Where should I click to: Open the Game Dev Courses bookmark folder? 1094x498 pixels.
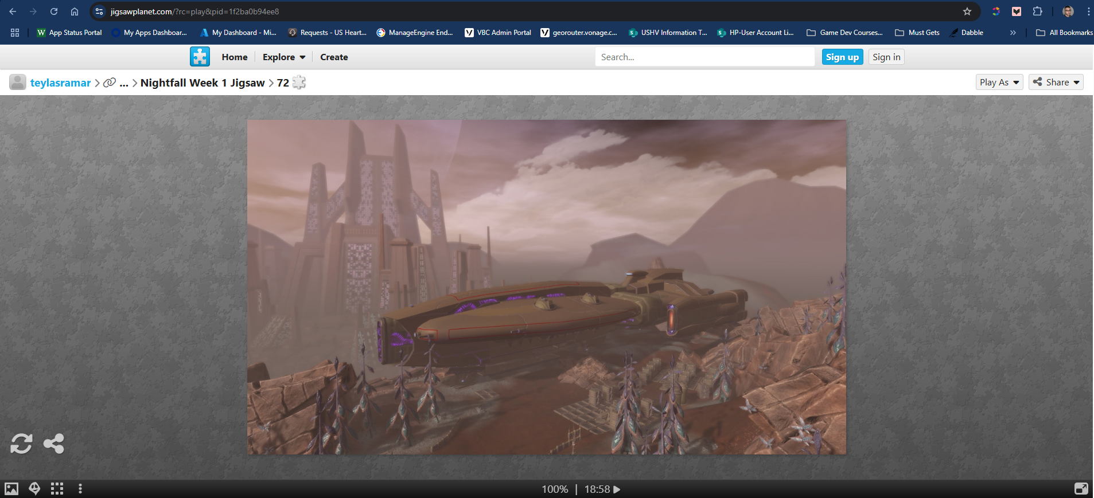[x=844, y=33]
